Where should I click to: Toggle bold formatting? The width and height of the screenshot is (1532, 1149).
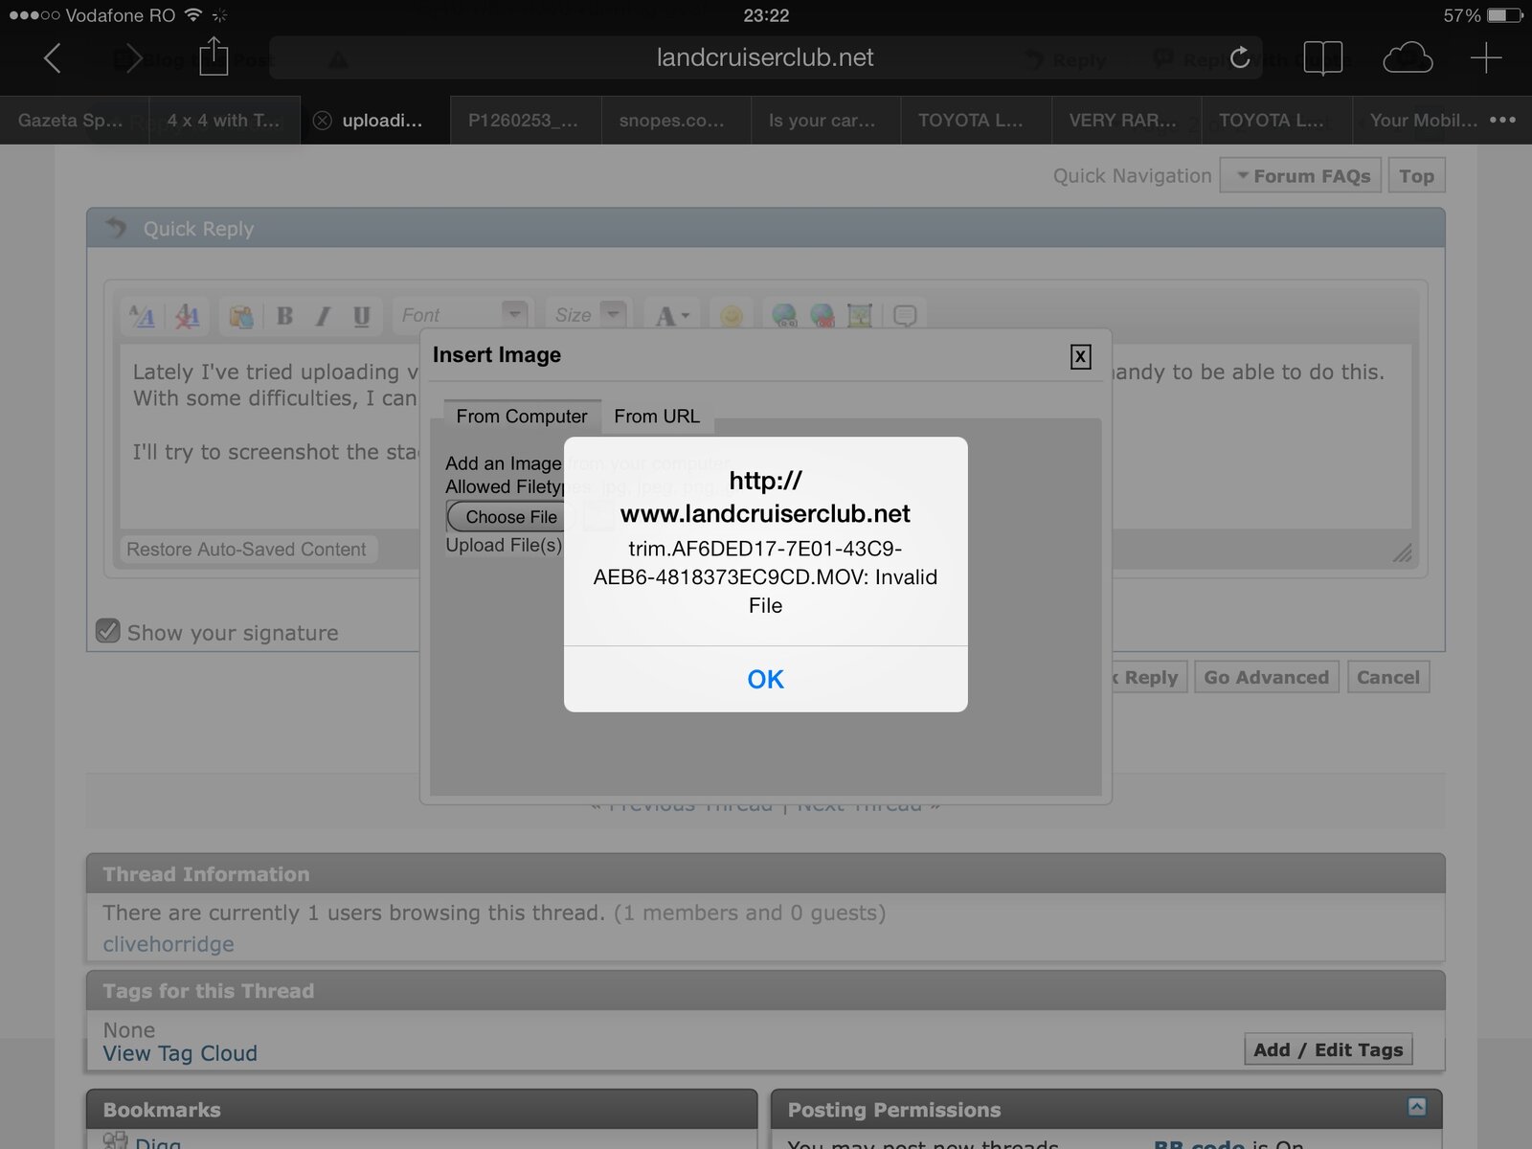click(284, 316)
